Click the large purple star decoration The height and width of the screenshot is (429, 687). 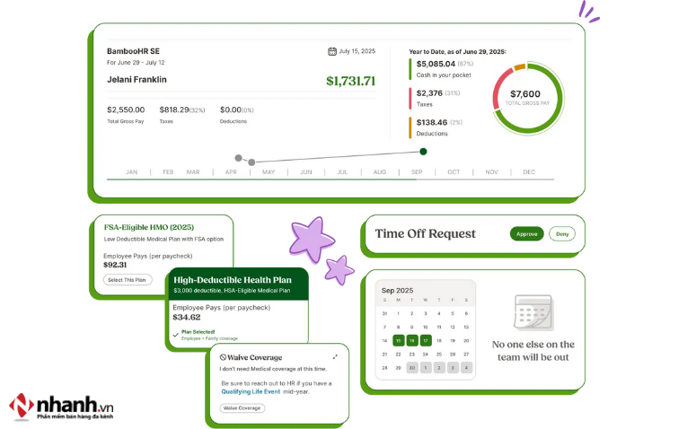coord(312,239)
